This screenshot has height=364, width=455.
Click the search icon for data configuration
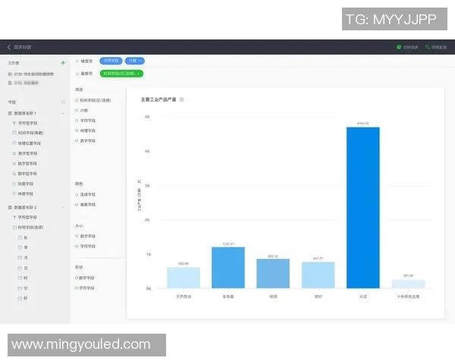[428, 47]
